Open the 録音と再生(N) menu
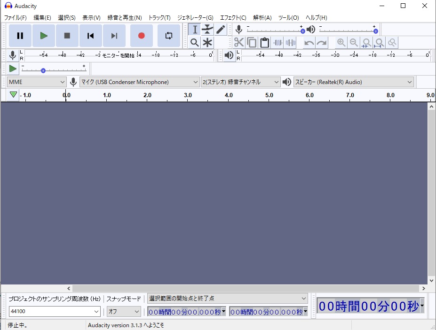The image size is (436, 330). 125,18
